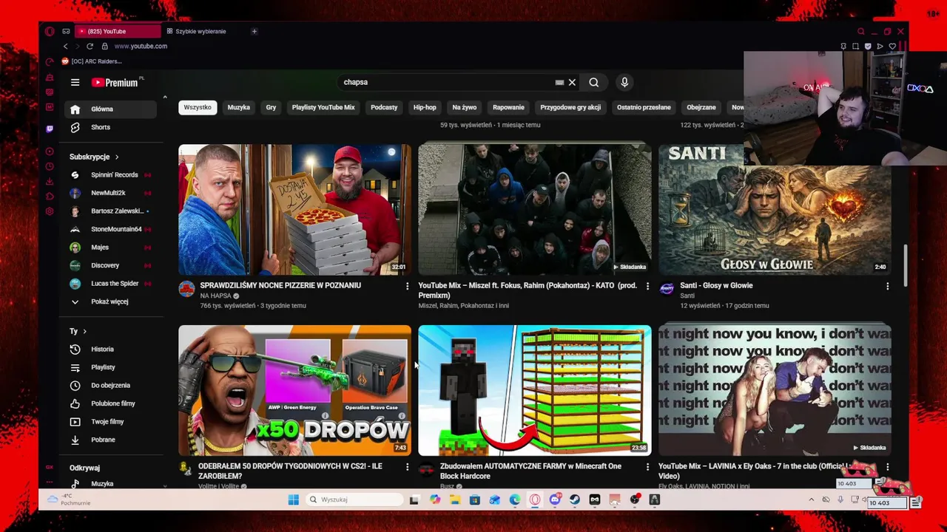Expand Pokaż więcej subscriptions
947x532 pixels.
click(109, 301)
